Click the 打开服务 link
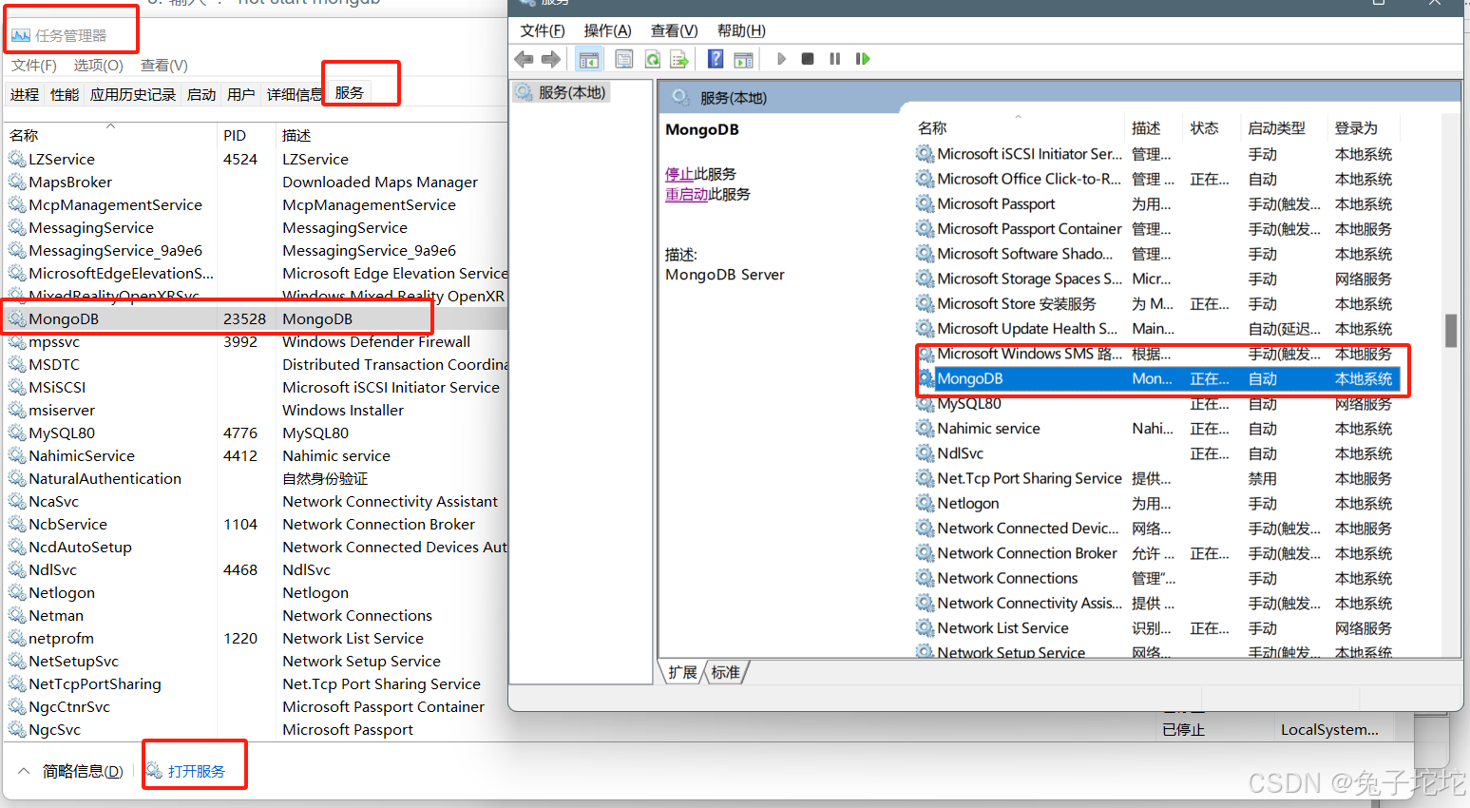Viewport: 1470px width, 808px height. (197, 771)
